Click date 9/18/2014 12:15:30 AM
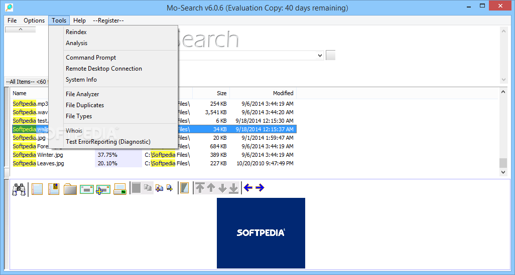 (265, 121)
